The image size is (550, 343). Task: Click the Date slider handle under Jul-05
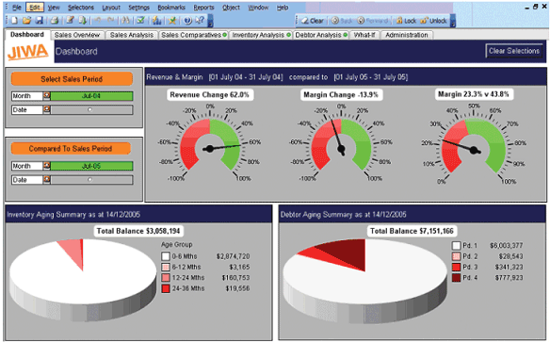click(90, 180)
